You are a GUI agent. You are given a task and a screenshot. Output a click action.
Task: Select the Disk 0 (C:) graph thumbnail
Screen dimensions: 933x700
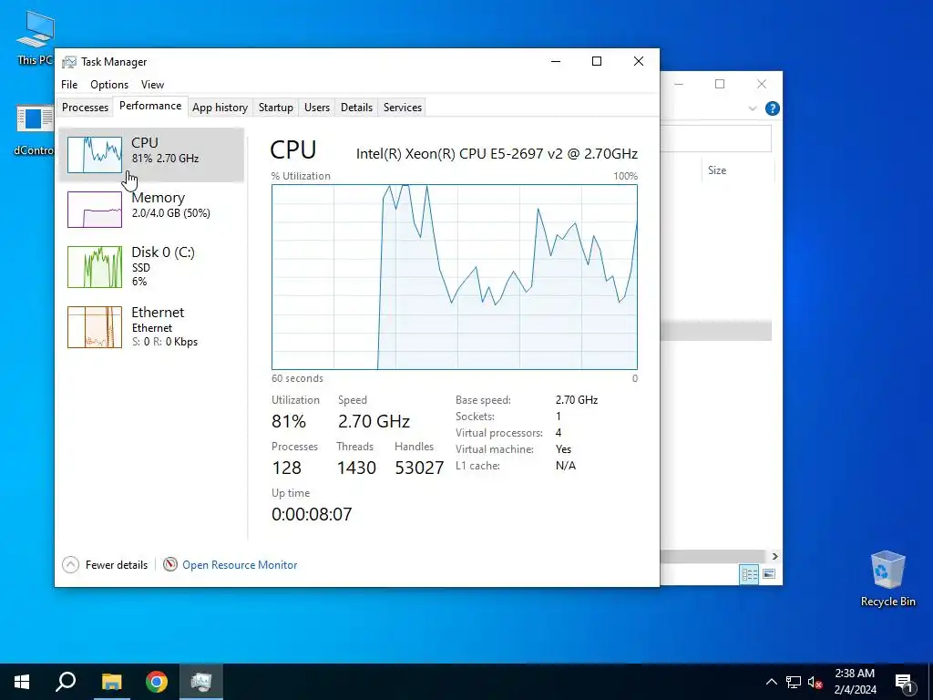[x=95, y=267]
